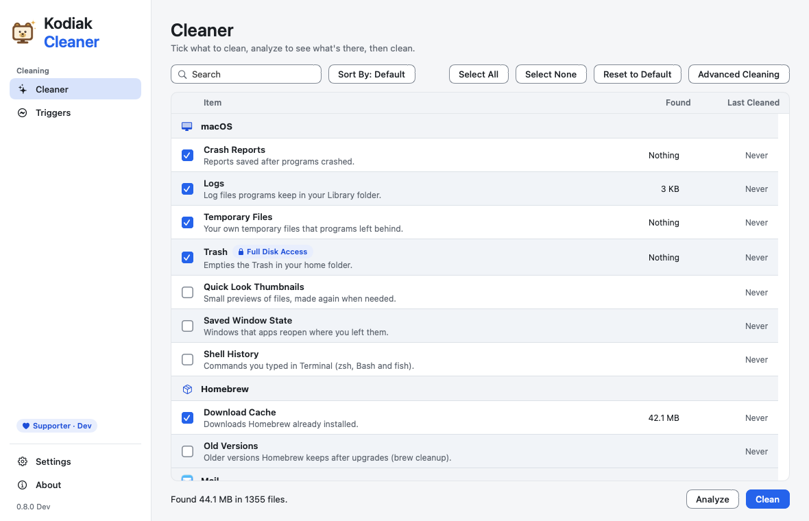
Task: Click Reset to Default button
Action: (x=637, y=74)
